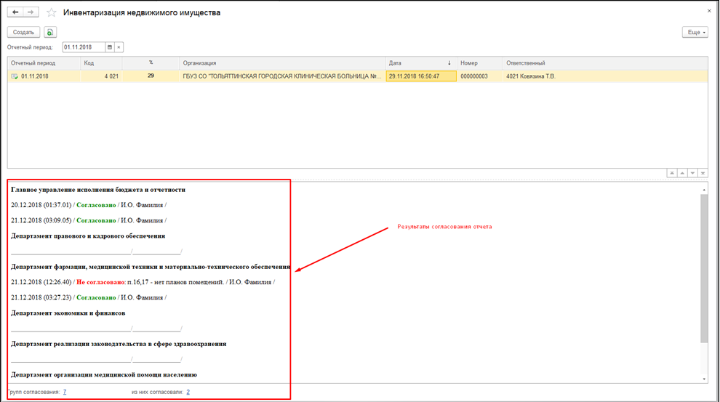The width and height of the screenshot is (720, 402).
Task: Clear the Отчетный период date field
Action: (x=119, y=47)
